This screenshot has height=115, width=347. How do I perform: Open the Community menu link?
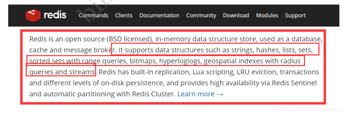[x=201, y=15]
